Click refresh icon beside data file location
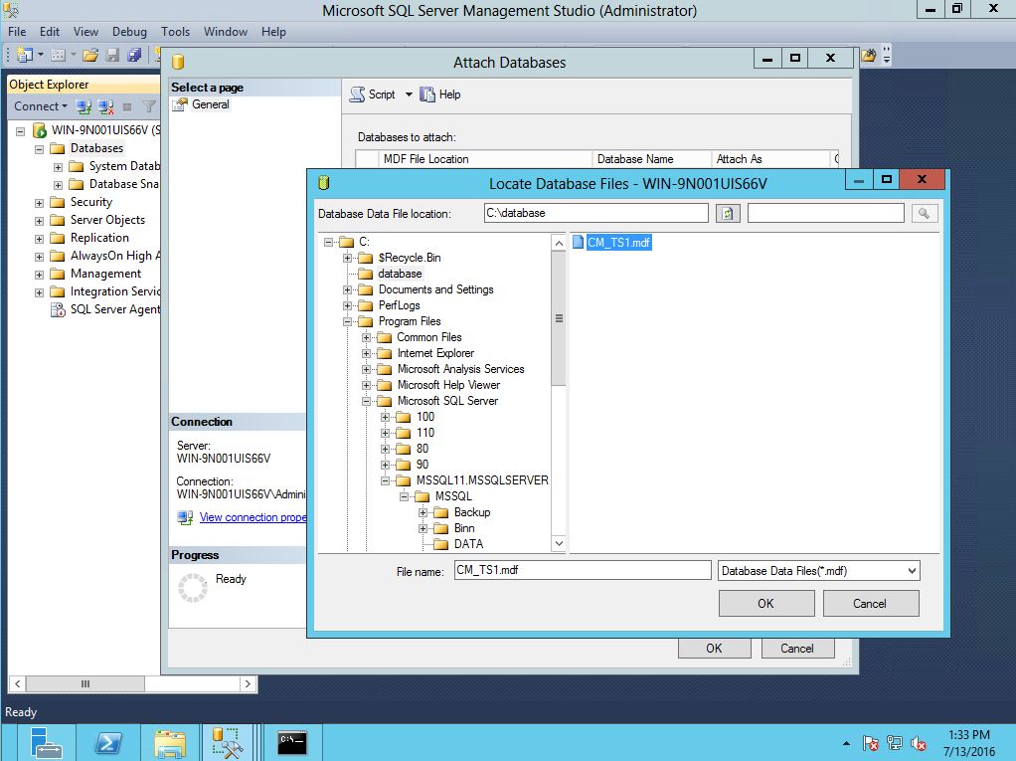Viewport: 1016px width, 761px height. (x=728, y=213)
